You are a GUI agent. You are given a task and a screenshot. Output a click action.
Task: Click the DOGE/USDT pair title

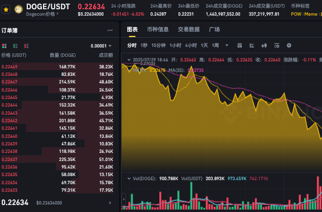pos(48,7)
